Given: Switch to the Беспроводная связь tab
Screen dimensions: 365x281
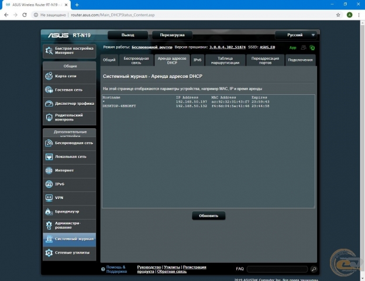Looking at the screenshot, I should pos(136,60).
